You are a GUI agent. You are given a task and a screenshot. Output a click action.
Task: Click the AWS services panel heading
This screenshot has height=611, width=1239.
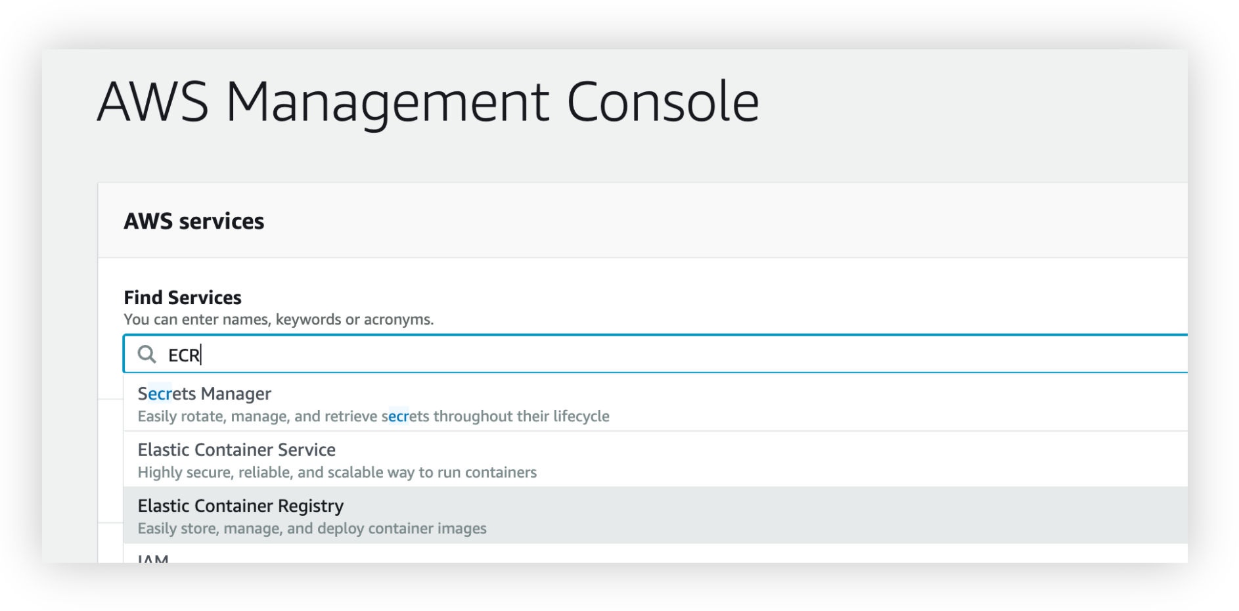point(194,221)
